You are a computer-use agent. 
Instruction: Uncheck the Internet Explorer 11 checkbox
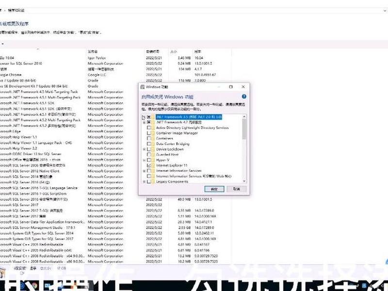pos(149,165)
